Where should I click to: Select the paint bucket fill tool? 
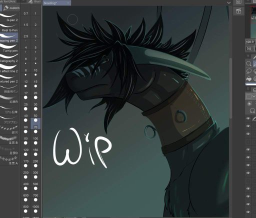click(248, 78)
